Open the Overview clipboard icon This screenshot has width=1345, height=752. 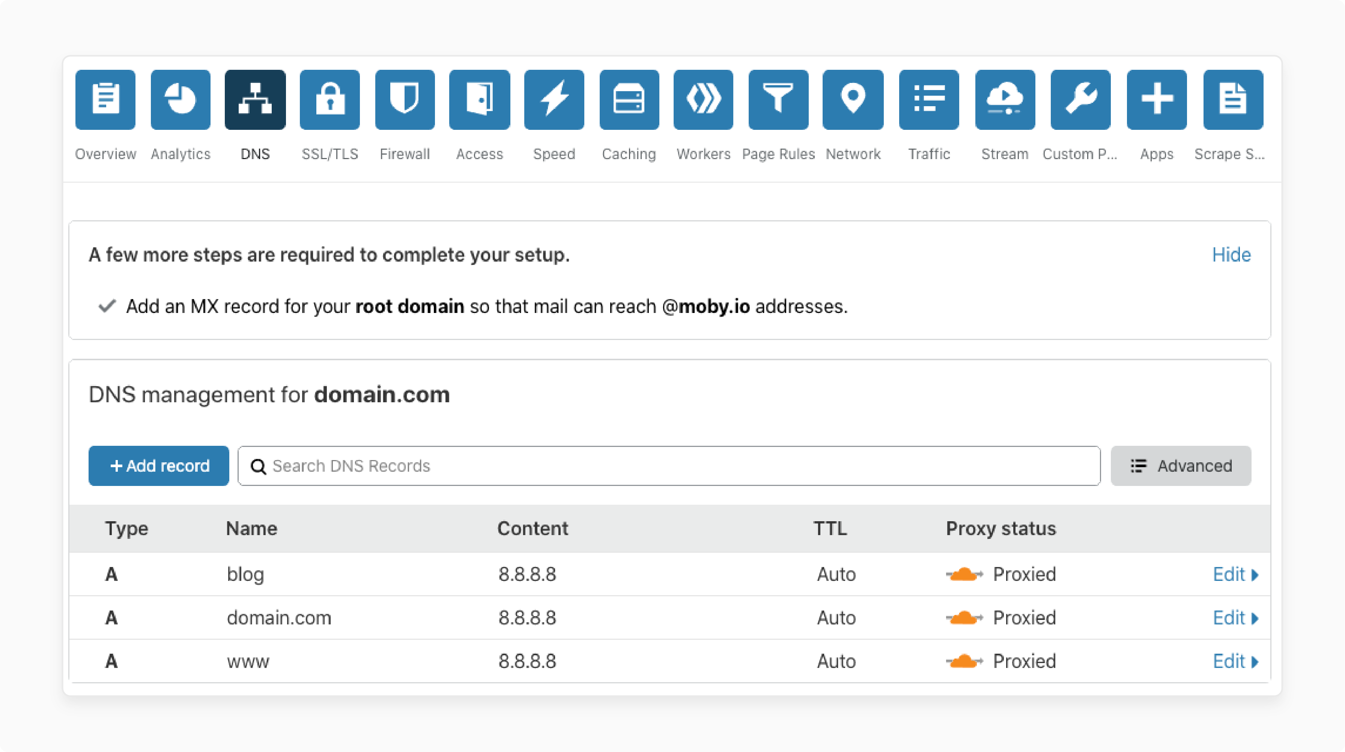pyautogui.click(x=105, y=99)
